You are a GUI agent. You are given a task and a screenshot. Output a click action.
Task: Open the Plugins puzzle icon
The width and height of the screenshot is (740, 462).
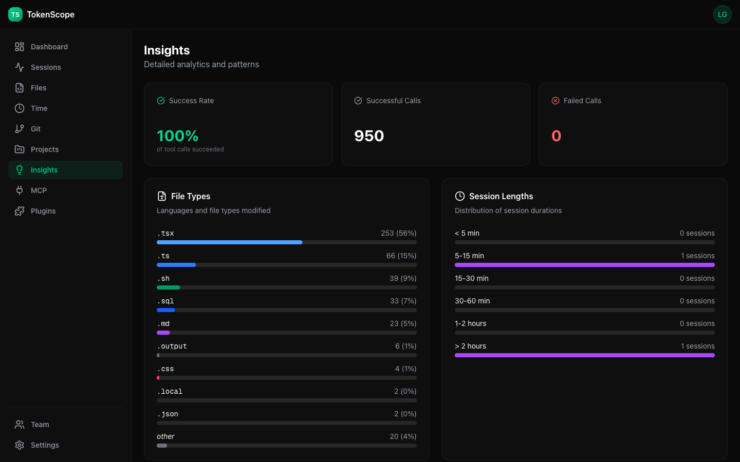(x=20, y=211)
